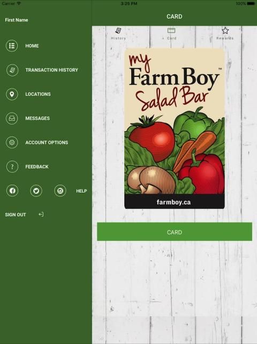This screenshot has height=344, width=257.
Task: Click the HELP link
Action: point(81,191)
